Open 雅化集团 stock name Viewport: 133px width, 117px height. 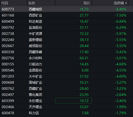click(x=35, y=95)
